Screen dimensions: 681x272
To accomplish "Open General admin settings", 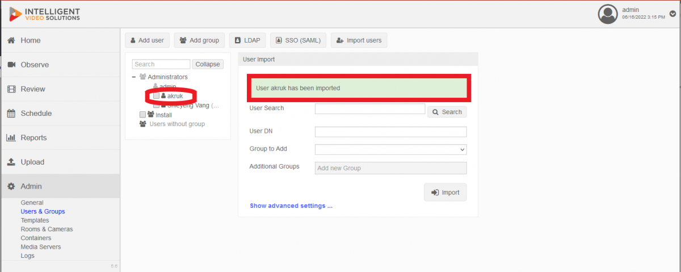I will tap(32, 203).
